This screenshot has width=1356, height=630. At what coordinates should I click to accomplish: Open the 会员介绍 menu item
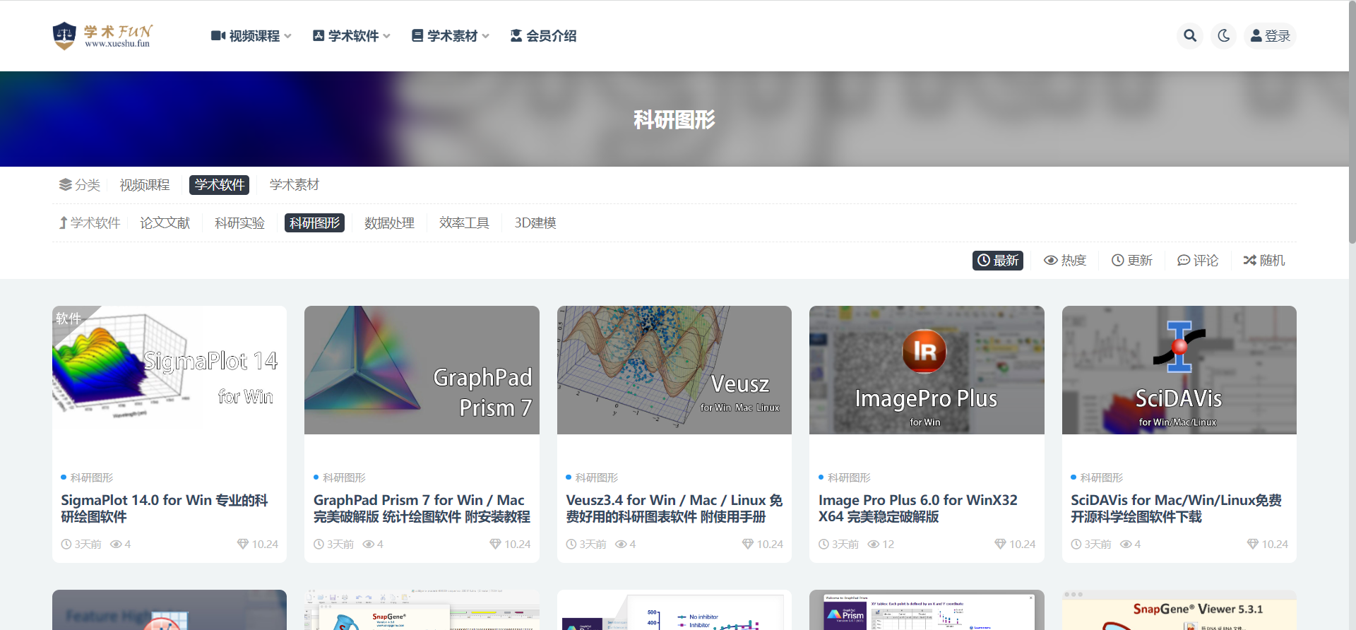click(x=544, y=36)
